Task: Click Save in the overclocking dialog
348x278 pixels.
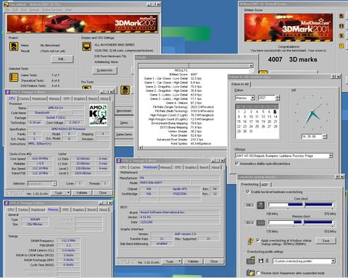Action: tap(326, 240)
